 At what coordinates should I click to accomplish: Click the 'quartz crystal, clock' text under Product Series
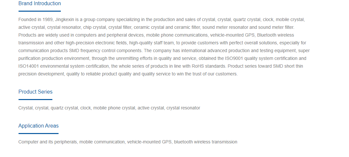click(71, 108)
